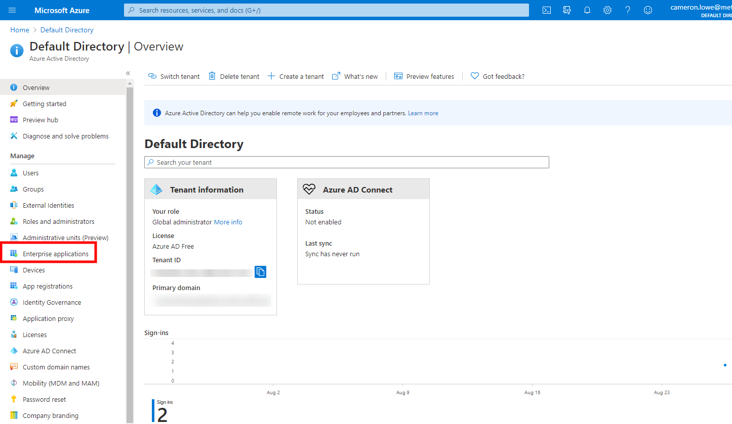Click Switch tenant in toolbar
The width and height of the screenshot is (732, 424).
(x=174, y=76)
